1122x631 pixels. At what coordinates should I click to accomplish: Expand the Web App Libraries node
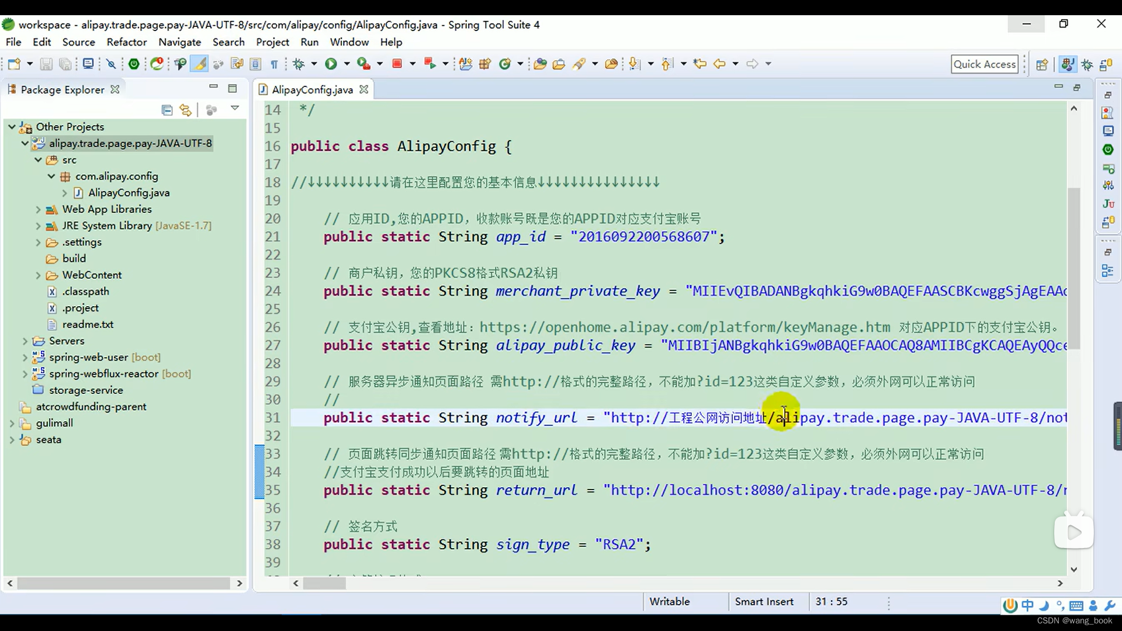click(x=38, y=209)
